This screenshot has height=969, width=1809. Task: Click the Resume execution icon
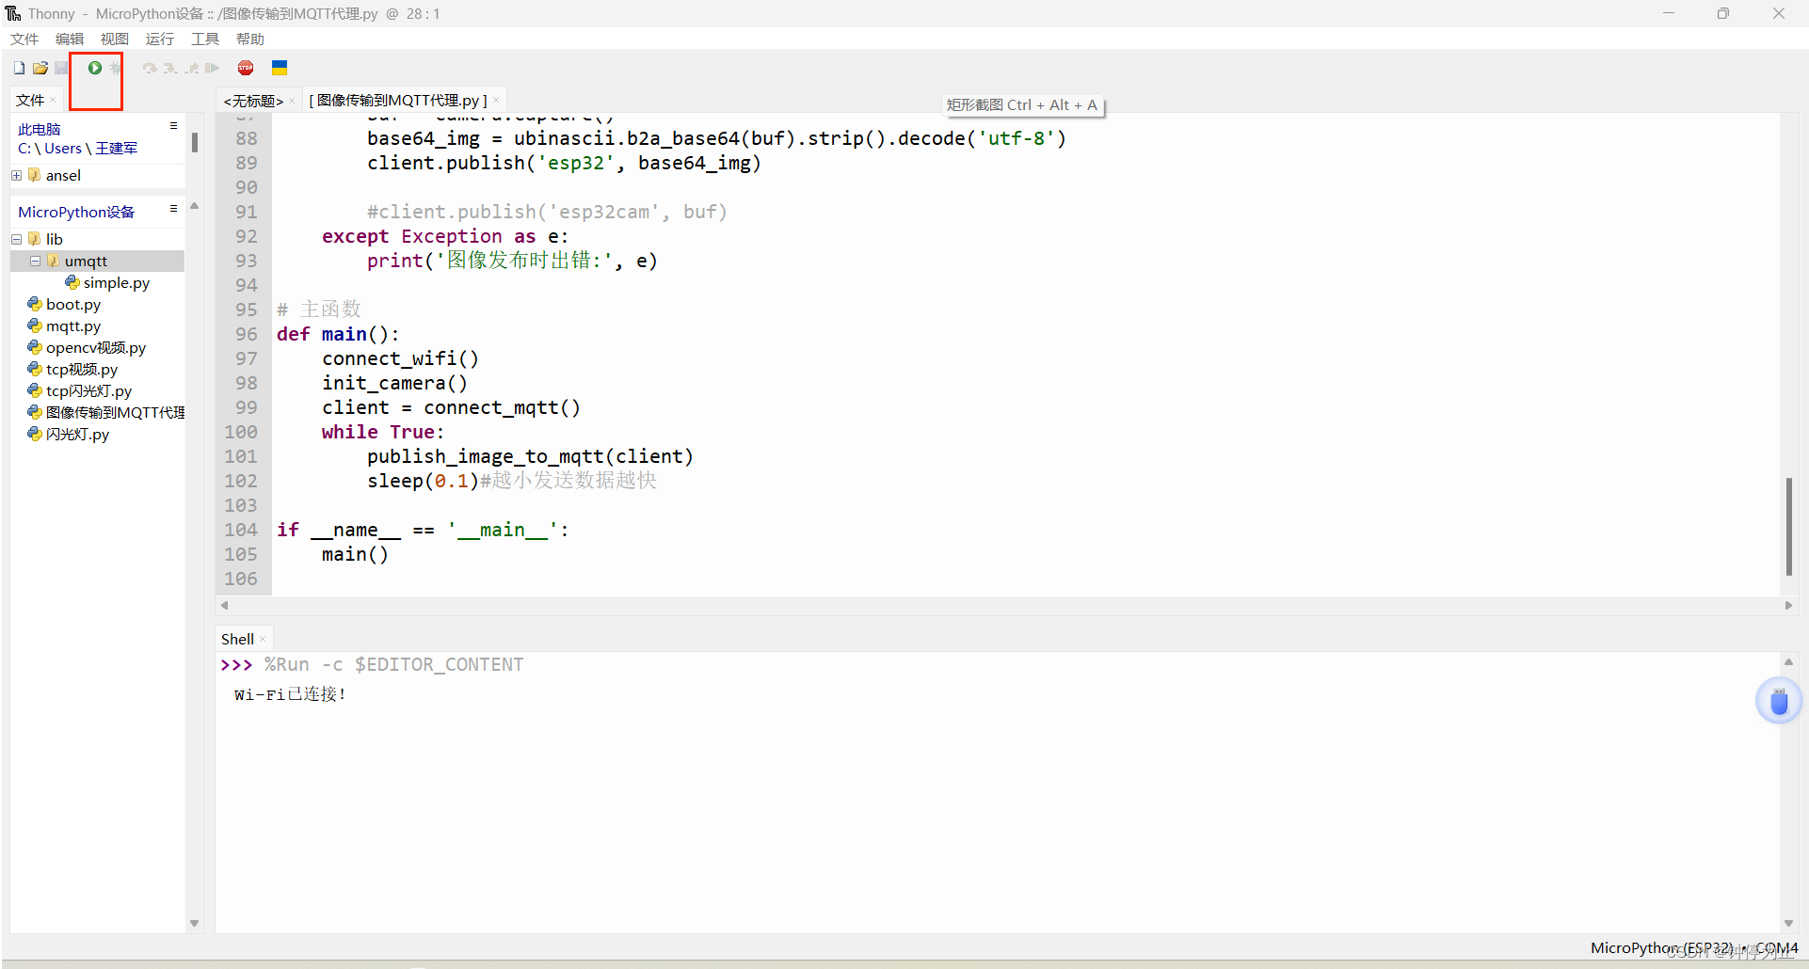click(x=212, y=68)
